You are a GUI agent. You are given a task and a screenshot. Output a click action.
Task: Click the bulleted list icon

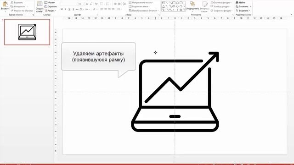(102, 4)
